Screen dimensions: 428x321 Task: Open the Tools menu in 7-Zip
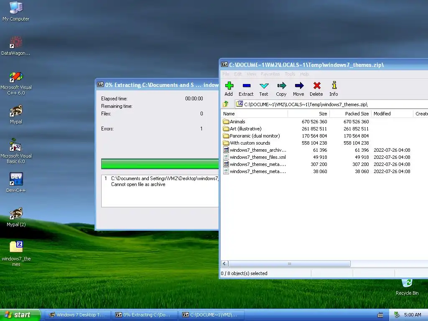coord(290,74)
